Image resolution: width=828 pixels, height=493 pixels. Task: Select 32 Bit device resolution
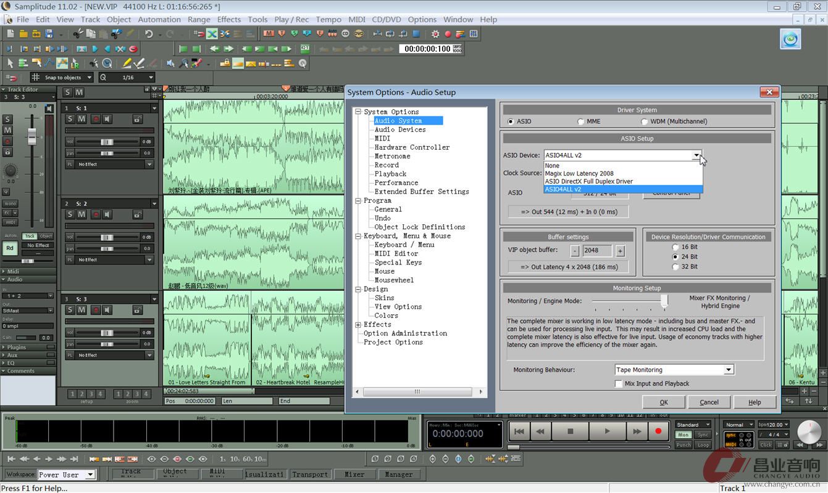(675, 267)
